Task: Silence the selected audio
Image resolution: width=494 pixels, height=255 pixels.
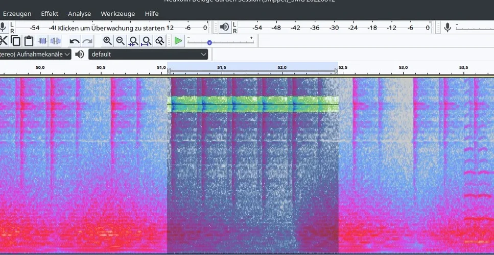Action: coord(55,41)
